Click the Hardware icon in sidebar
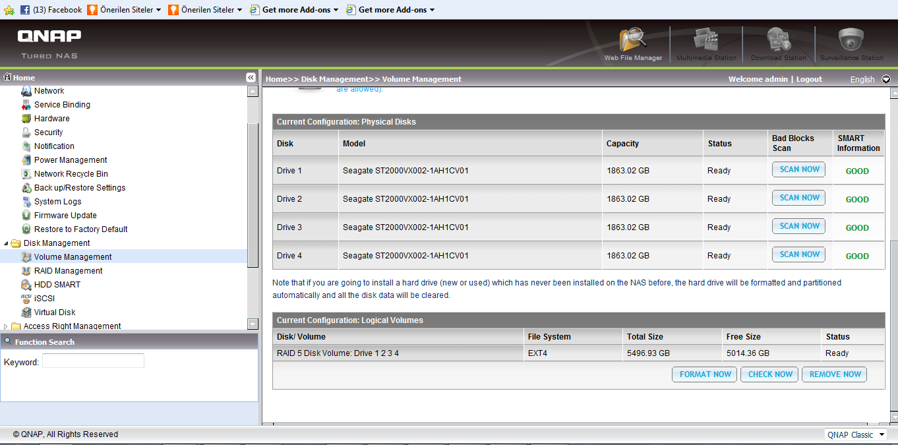 pos(26,119)
